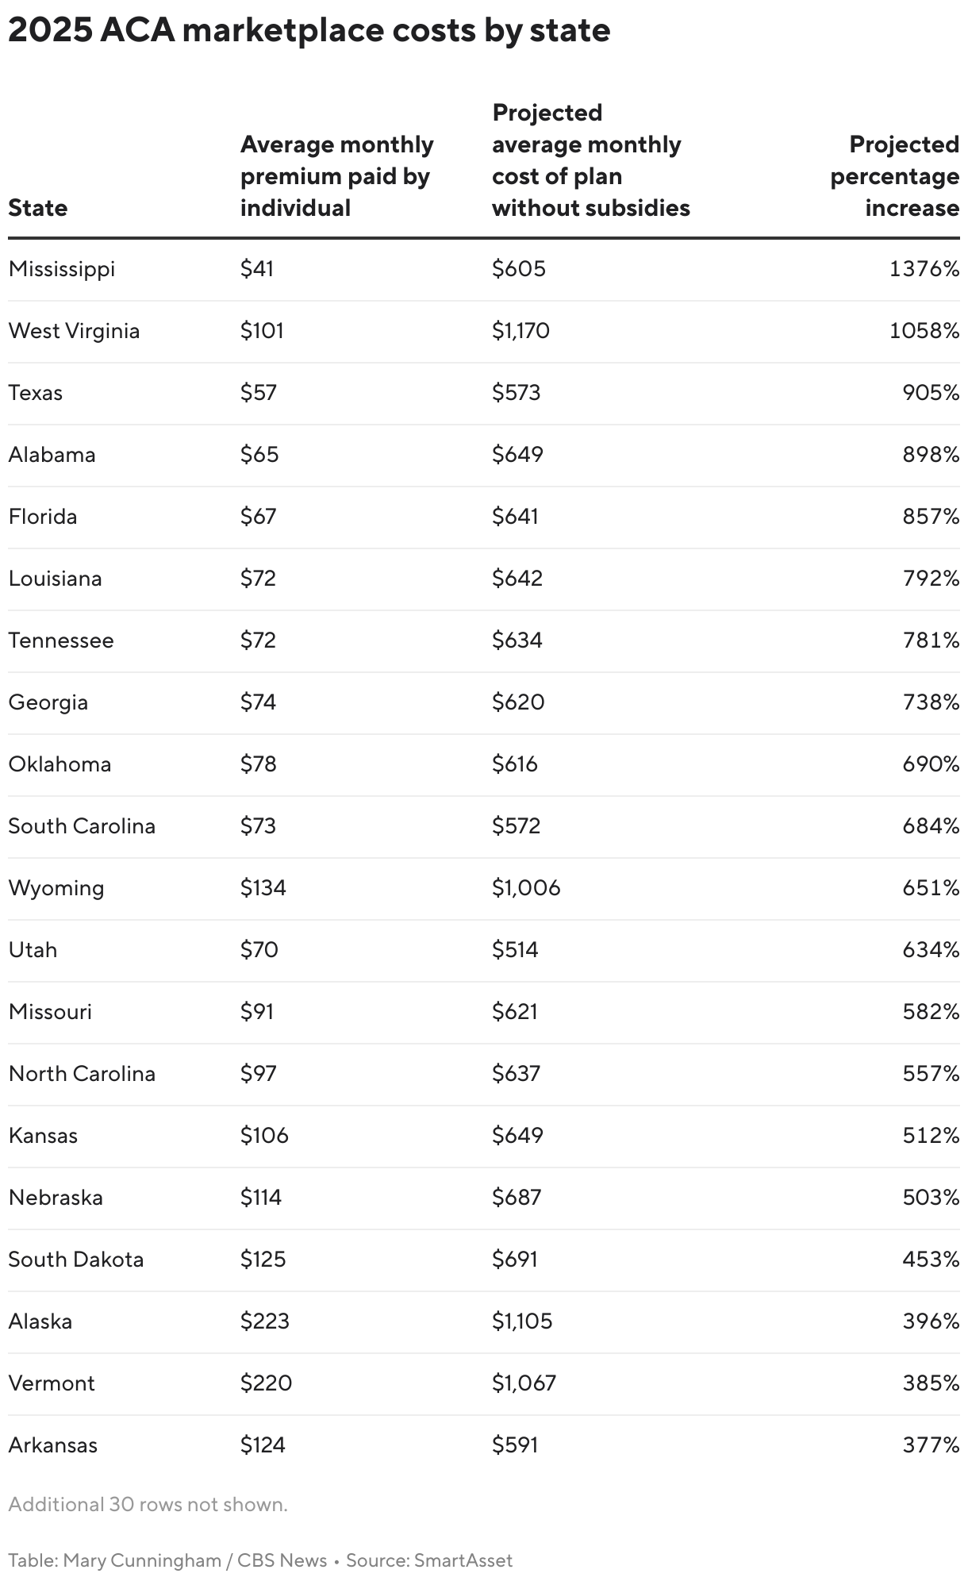
Task: Select the Texas row label
Action: click(36, 393)
